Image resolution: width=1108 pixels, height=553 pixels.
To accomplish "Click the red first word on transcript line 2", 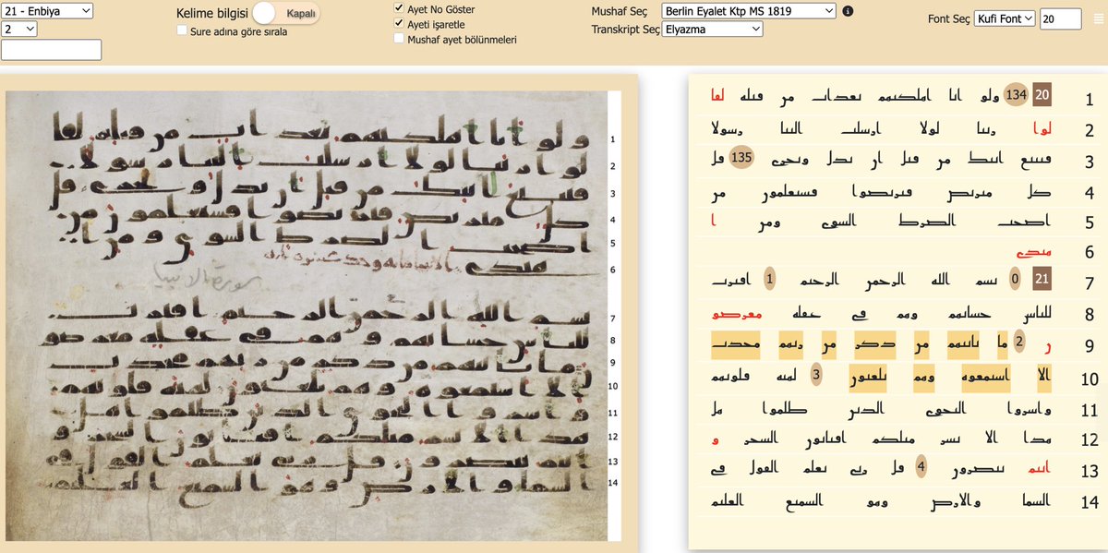I will pyautogui.click(x=1042, y=128).
